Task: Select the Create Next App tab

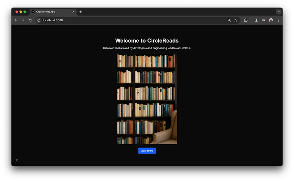Action: coord(51,12)
